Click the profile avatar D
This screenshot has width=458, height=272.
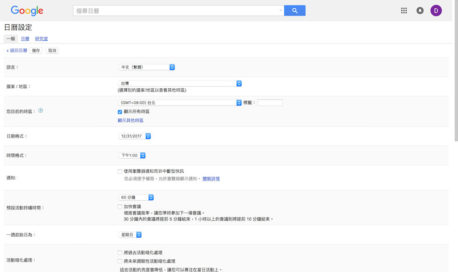pyautogui.click(x=436, y=10)
